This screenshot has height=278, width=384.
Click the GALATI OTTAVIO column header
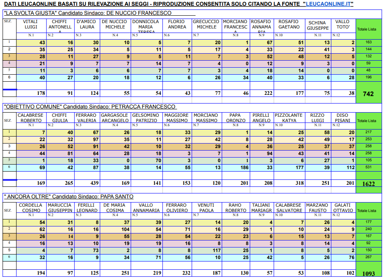(343, 207)
